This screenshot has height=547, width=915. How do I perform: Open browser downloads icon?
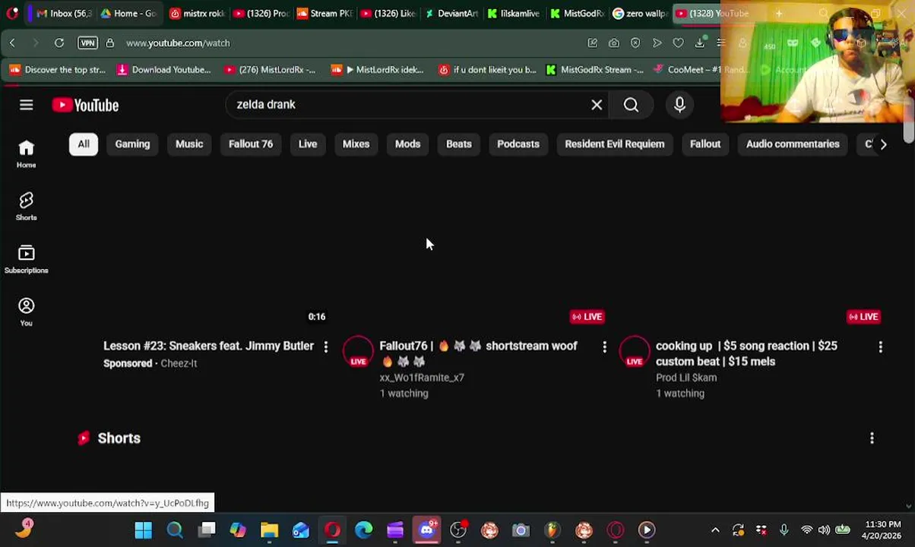click(700, 43)
